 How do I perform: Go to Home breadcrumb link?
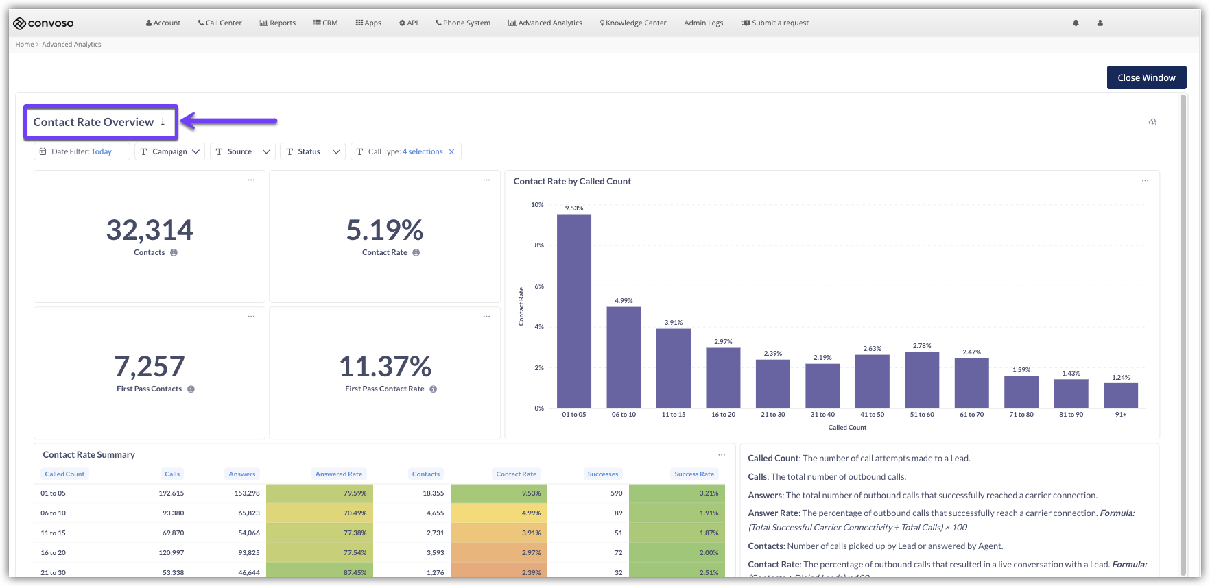coord(25,45)
